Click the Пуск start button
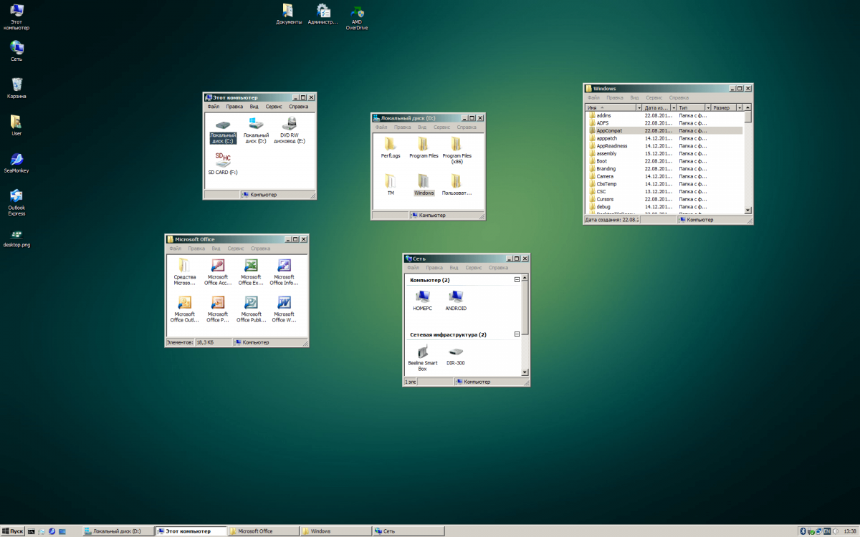Image resolution: width=860 pixels, height=537 pixels. pyautogui.click(x=13, y=531)
